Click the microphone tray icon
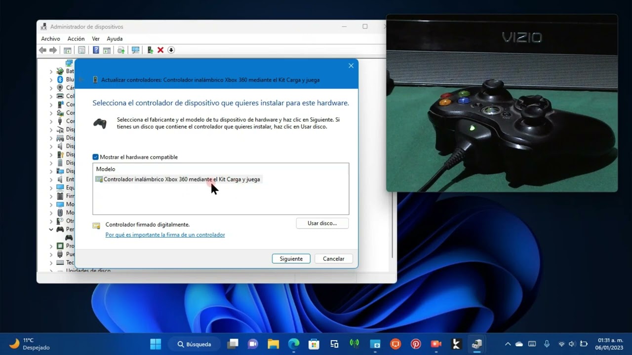Screen dimensions: 632x355 (547, 344)
